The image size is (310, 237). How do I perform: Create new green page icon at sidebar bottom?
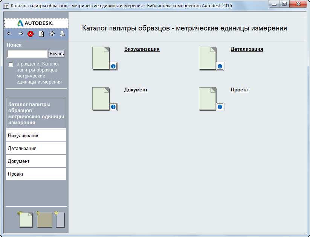tap(26, 219)
